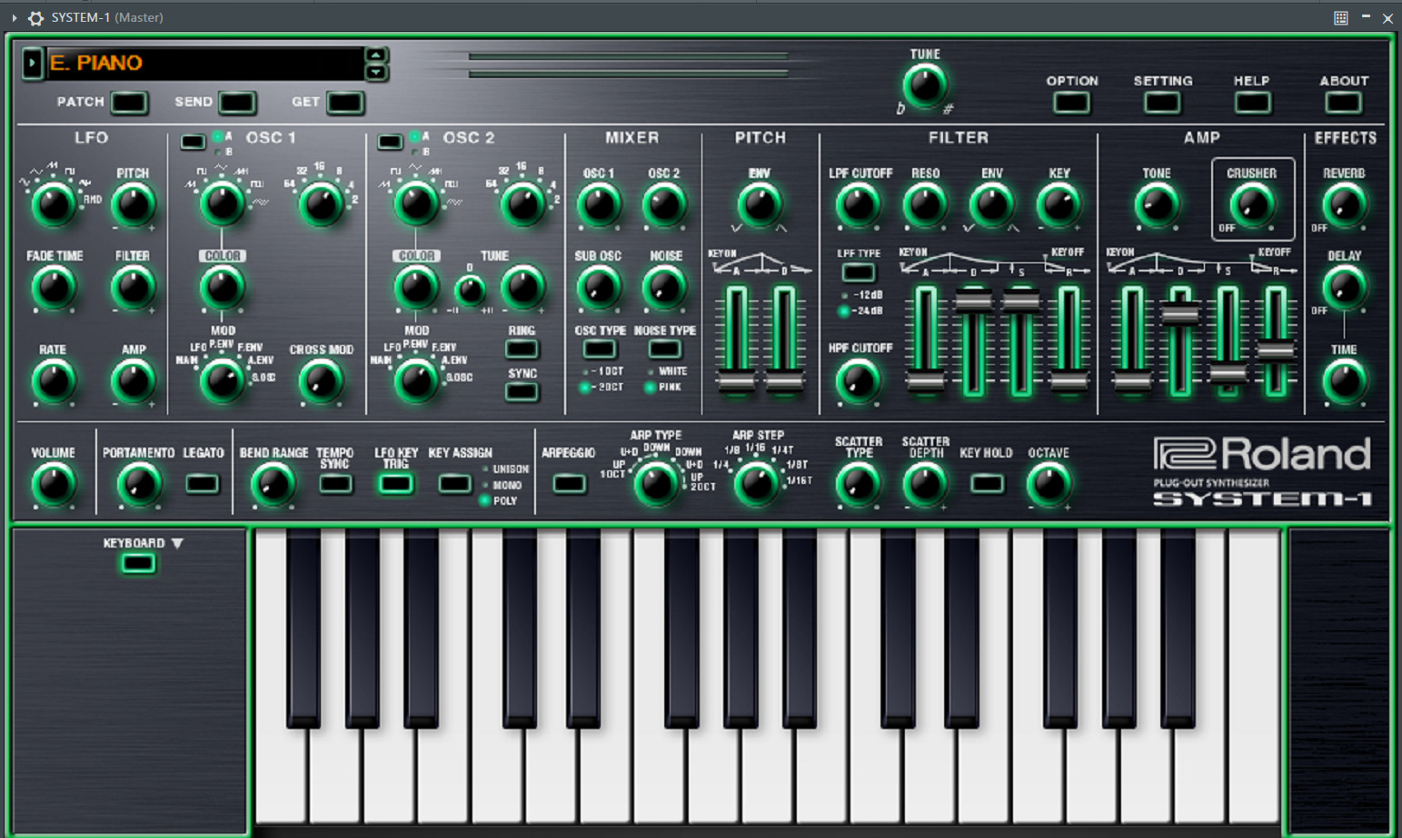Click the CROSS MOD knob
The width and height of the screenshot is (1402, 838).
(321, 381)
